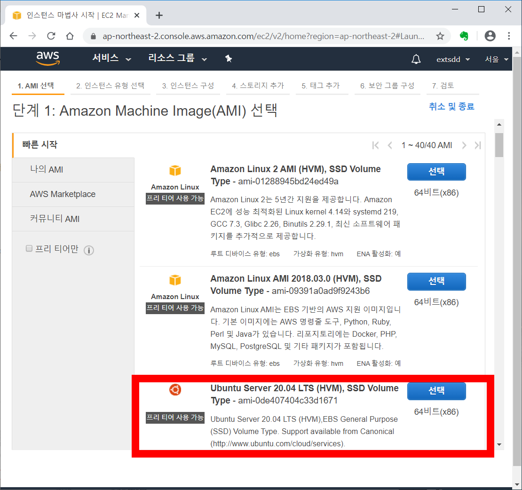522x490 pixels.
Task: Click the 취소 및 종료 link
Action: (451, 107)
